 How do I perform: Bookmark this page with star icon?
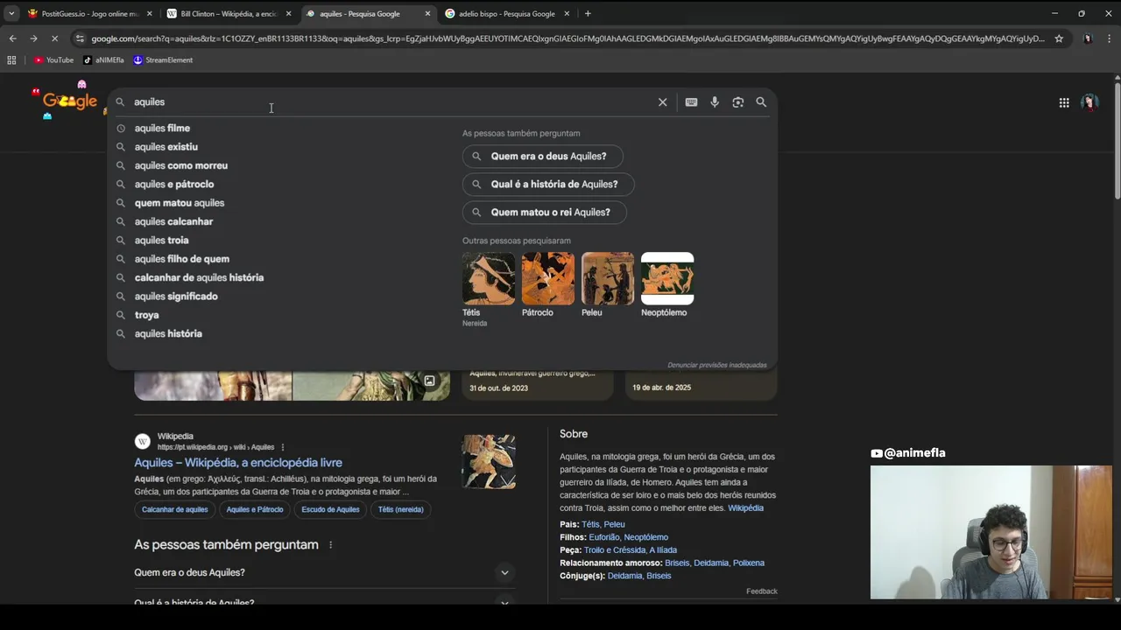coord(1059,38)
